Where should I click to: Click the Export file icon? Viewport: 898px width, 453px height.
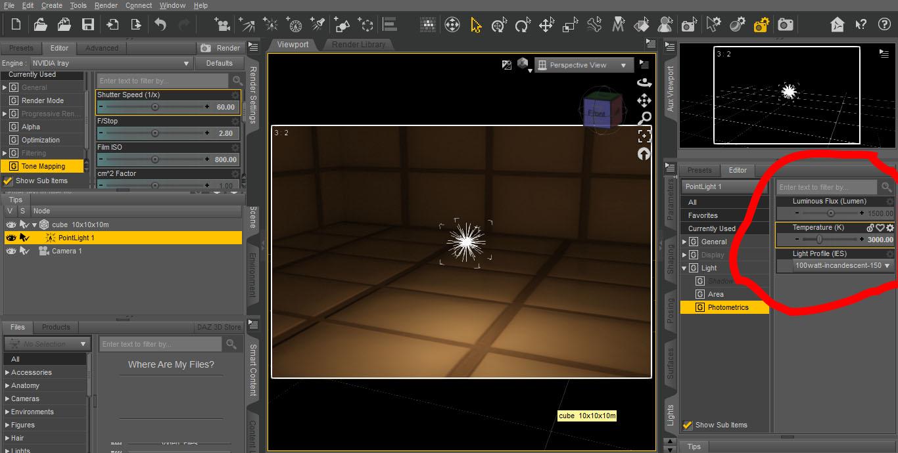136,25
